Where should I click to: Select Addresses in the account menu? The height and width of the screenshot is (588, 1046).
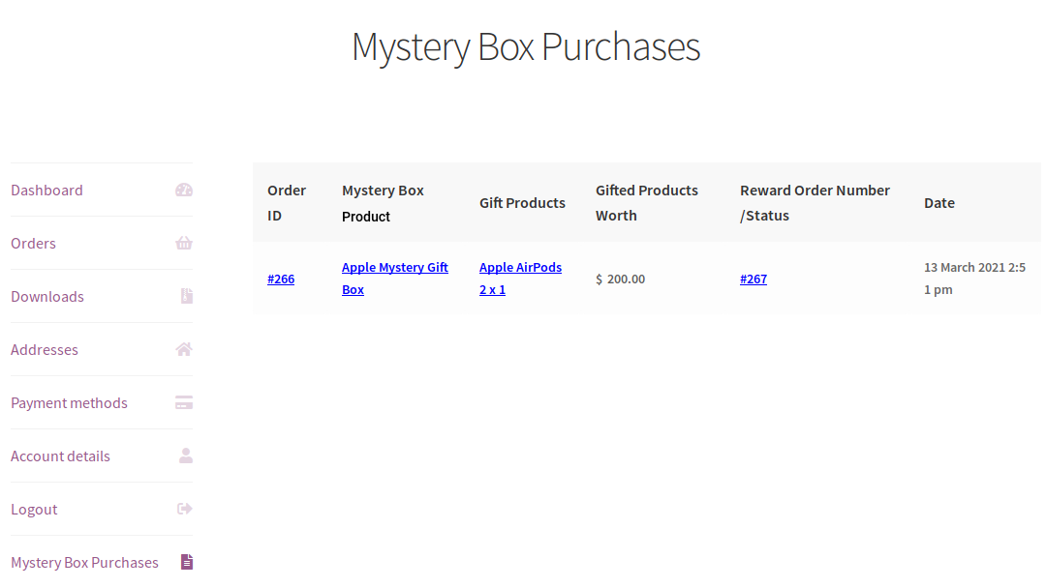coord(44,350)
